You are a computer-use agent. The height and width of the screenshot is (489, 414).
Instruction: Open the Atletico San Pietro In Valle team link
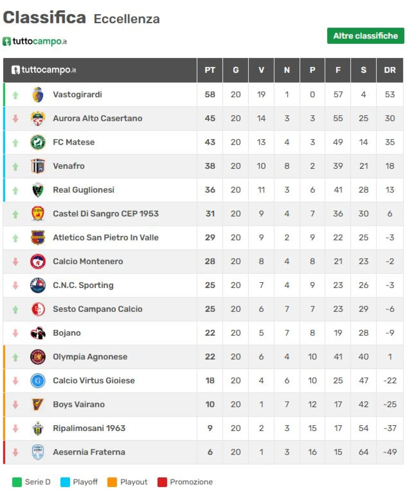click(106, 238)
